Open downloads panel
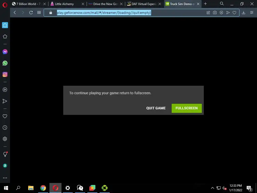257x193 pixels. 243,13
